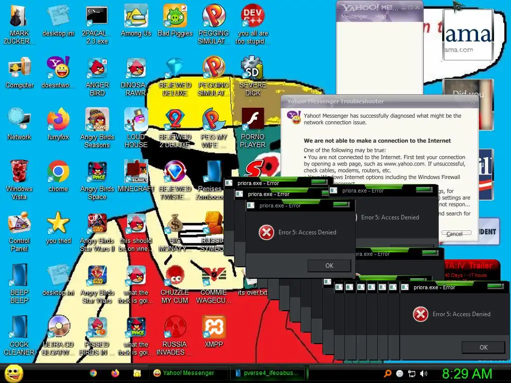Launch the Bad Piggies shortcut
The height and width of the screenshot is (383, 511).
pyautogui.click(x=175, y=20)
